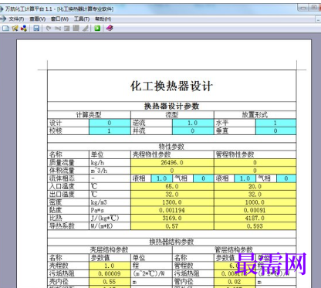Viewport: 321px width, 288px height.
Task: Click shell-side 黏度 cell 0.001194
Action: pyautogui.click(x=172, y=210)
